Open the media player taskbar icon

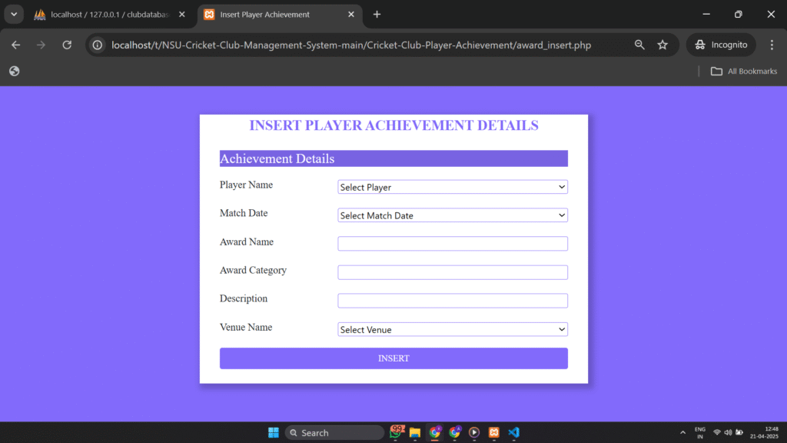coord(473,432)
